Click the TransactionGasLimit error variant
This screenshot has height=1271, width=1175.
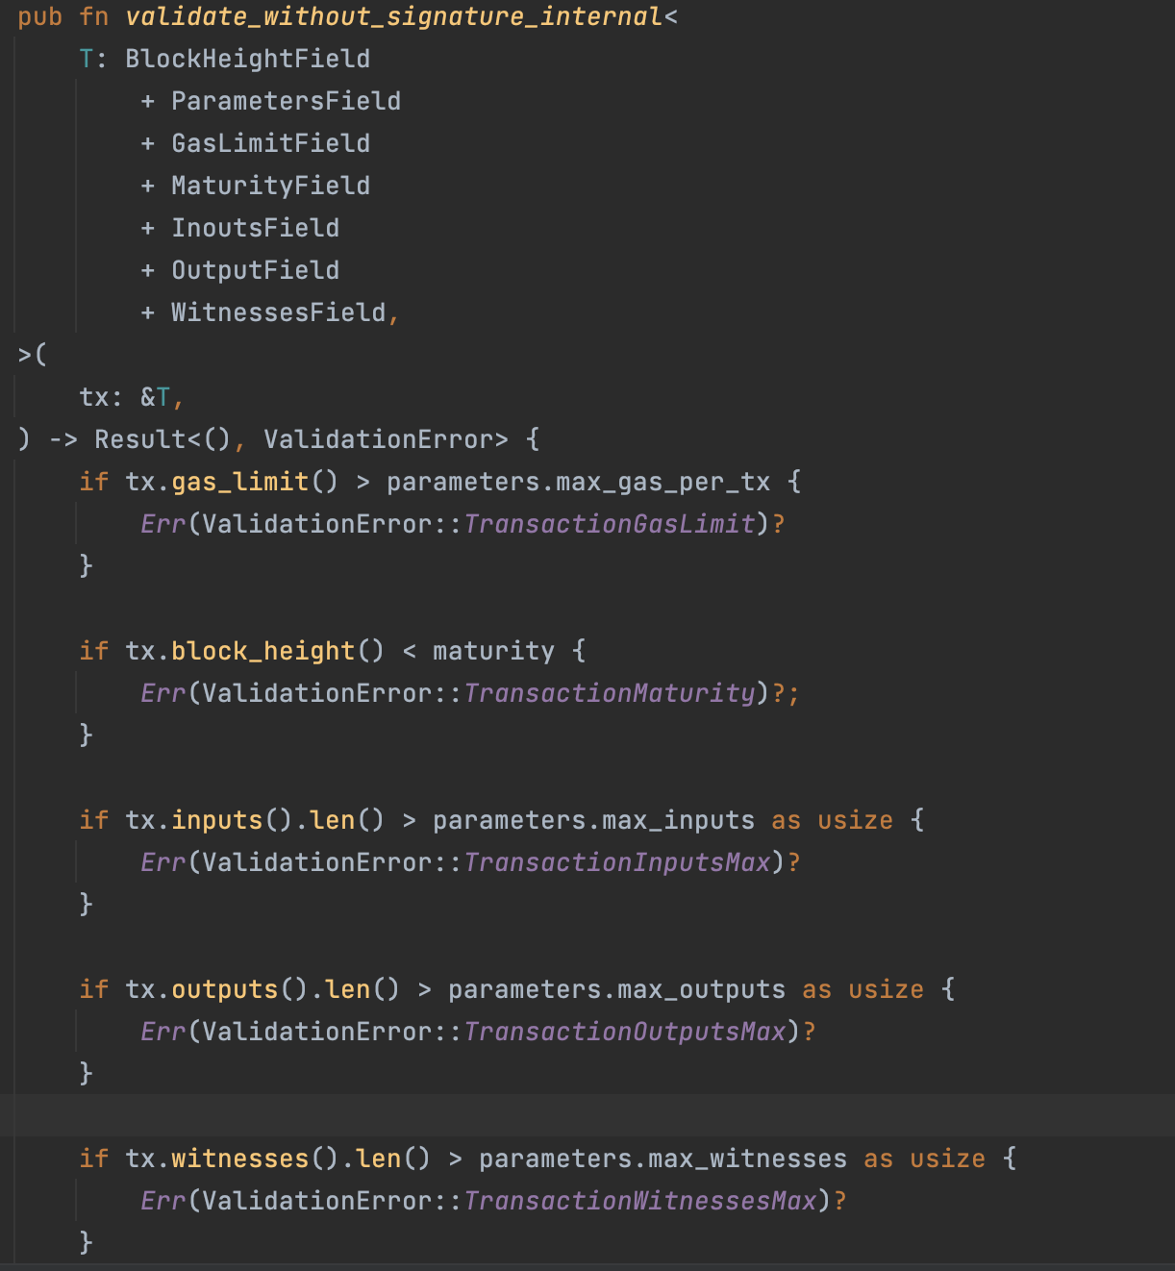point(610,524)
